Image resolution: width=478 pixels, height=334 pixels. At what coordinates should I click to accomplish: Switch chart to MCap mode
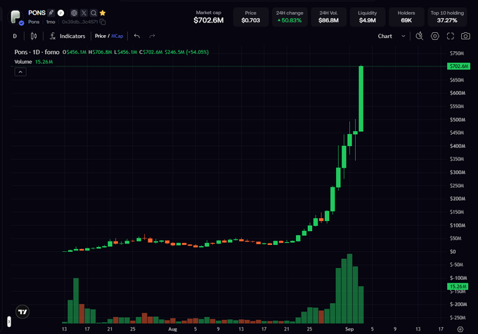point(117,36)
